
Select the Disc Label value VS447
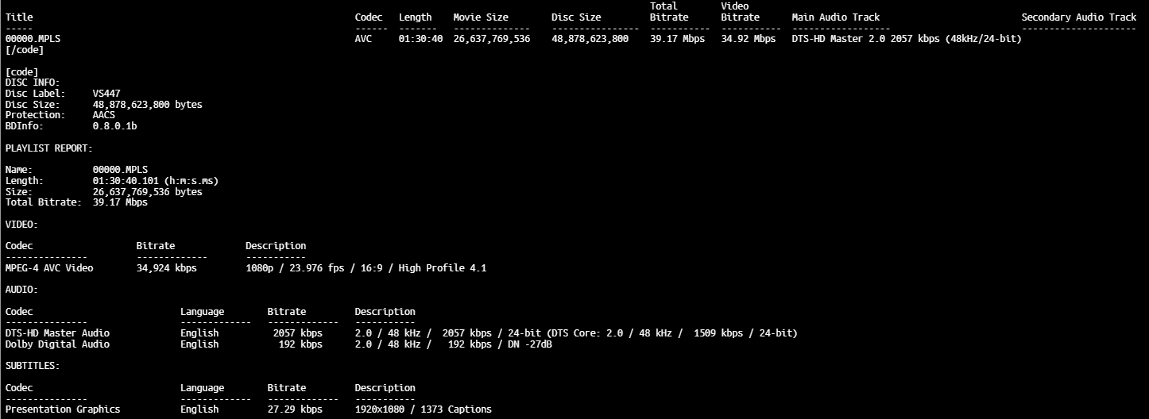[106, 94]
